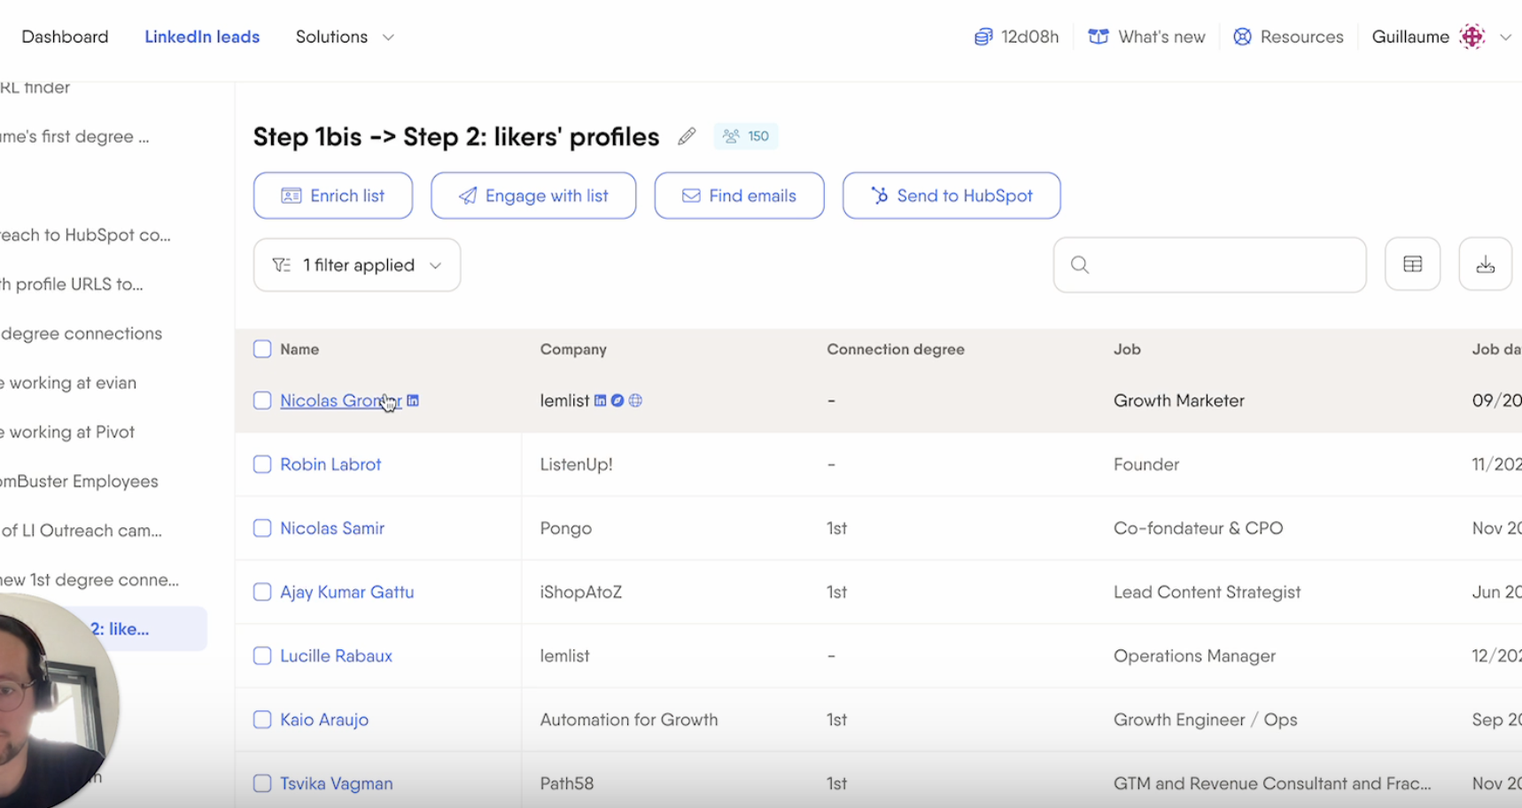Viewport: 1522px width, 808px height.
Task: Expand the Solutions menu
Action: coord(345,36)
